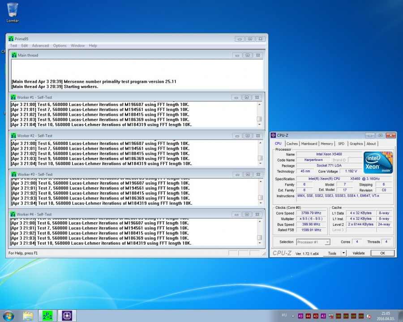Click Worker #2 scrollbar up arrow
The width and height of the screenshot is (403, 322).
[260, 143]
